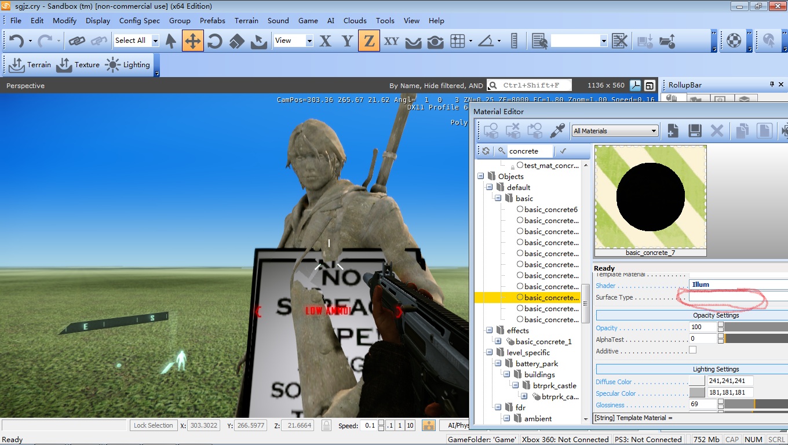
Task: Toggle the Z axis constraint
Action: pos(369,41)
